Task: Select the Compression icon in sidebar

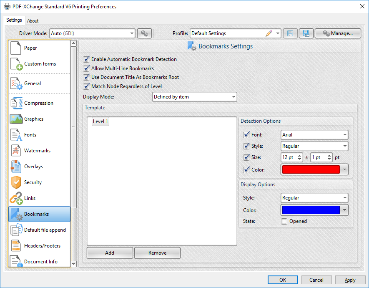Action: [x=16, y=103]
